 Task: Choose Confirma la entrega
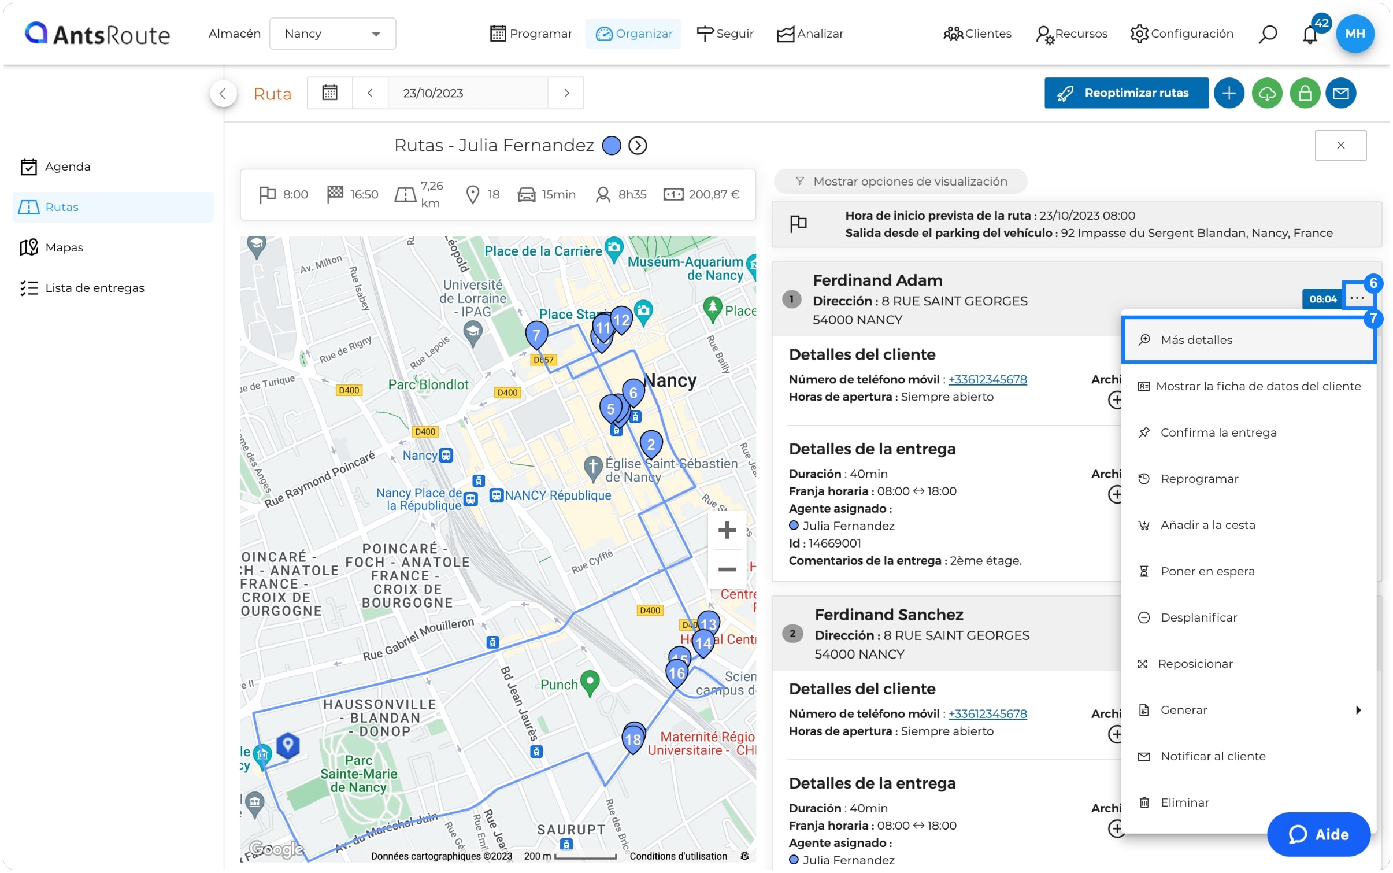(1248, 432)
